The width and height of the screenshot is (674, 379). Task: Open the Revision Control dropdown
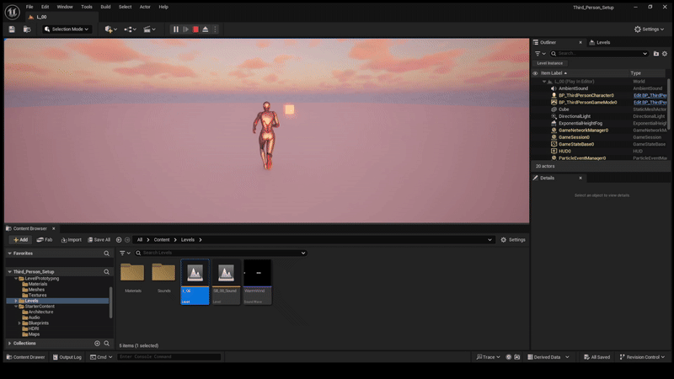(642, 357)
